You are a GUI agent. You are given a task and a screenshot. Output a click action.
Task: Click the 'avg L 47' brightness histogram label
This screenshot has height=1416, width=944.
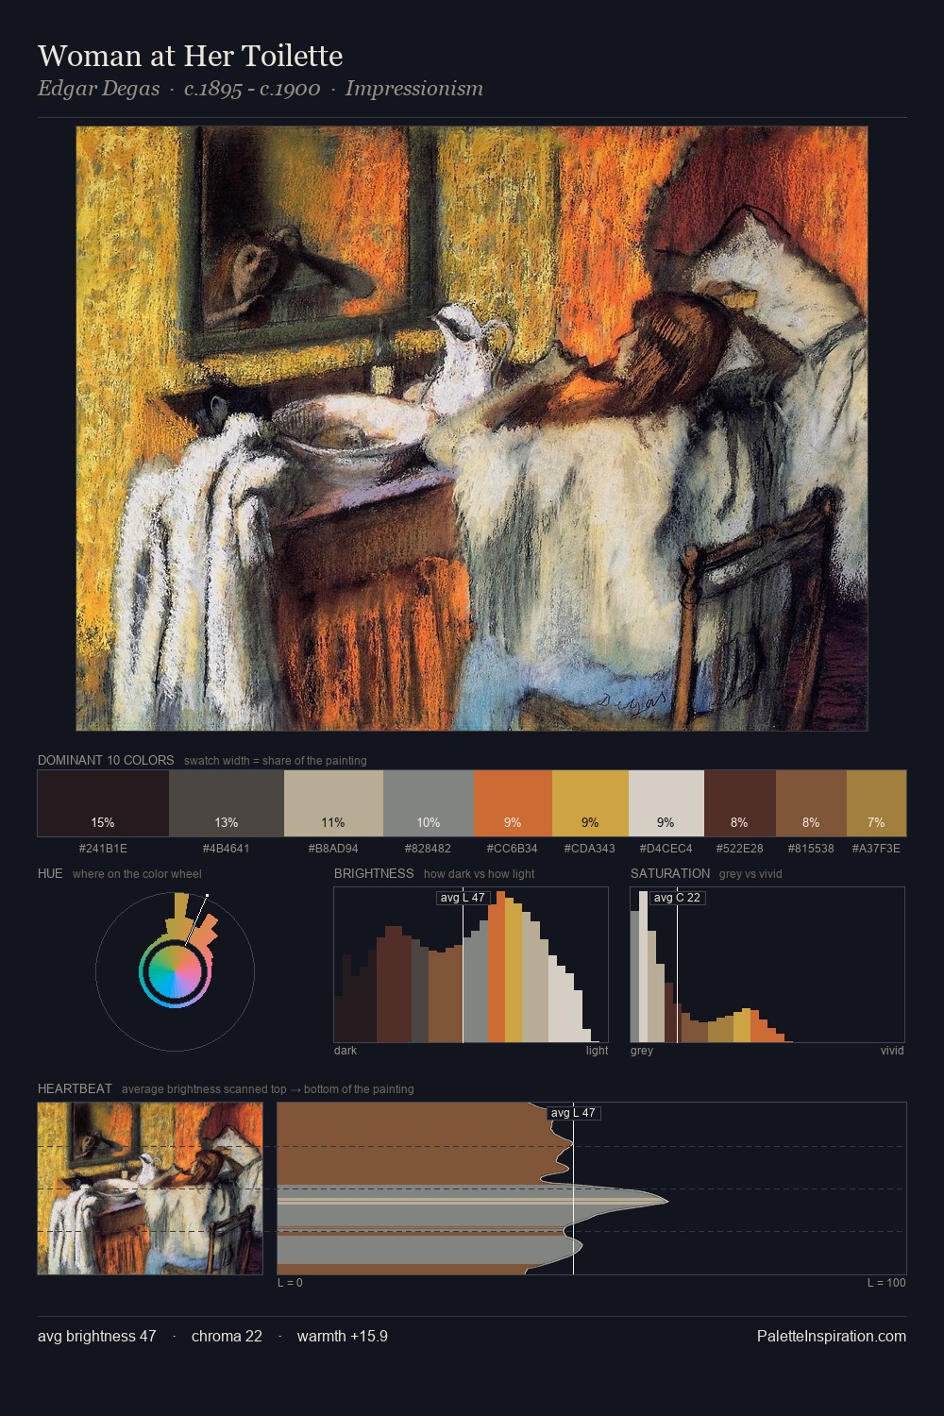[464, 898]
